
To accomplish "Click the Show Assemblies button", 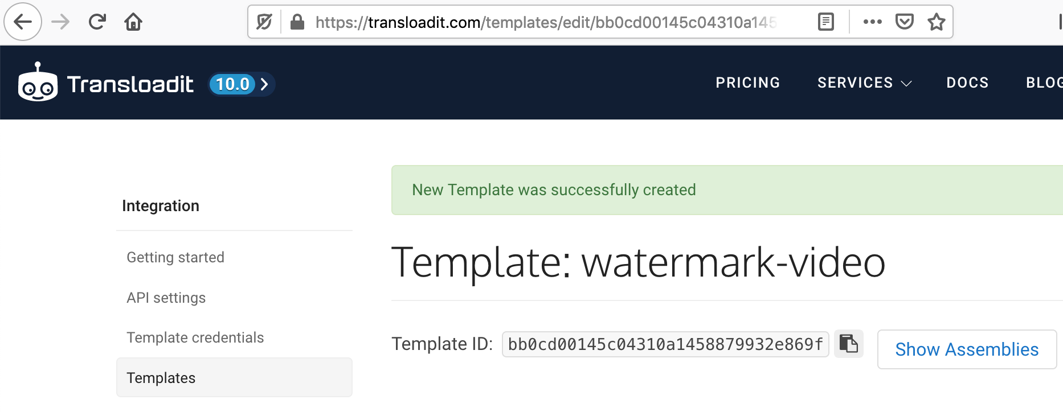I will tap(967, 349).
